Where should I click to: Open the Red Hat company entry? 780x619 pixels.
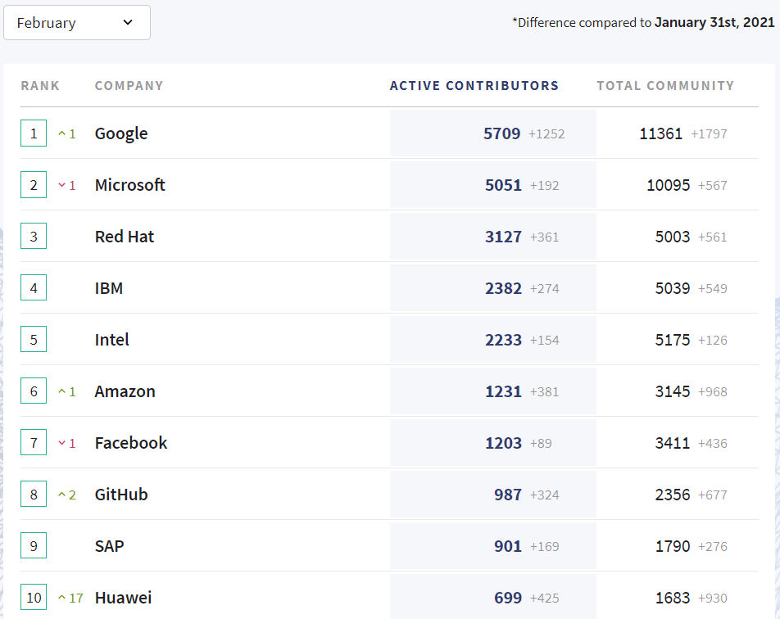click(x=125, y=237)
